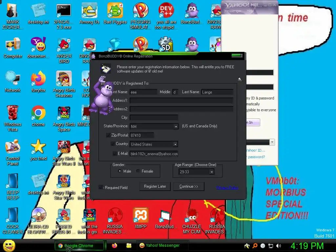This screenshot has height=252, width=336.
Task: Open the Among Us desktop icon
Action: point(89,13)
